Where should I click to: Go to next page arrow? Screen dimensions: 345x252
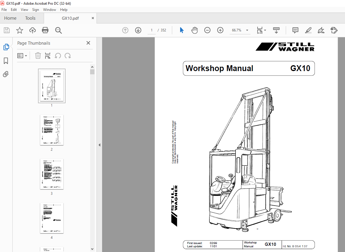[138, 30]
